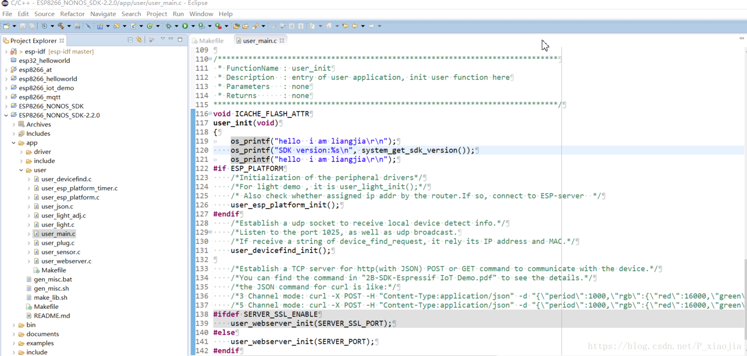This screenshot has width=747, height=356.
Task: Click the New C Source Folder icon
Action: coord(116,26)
